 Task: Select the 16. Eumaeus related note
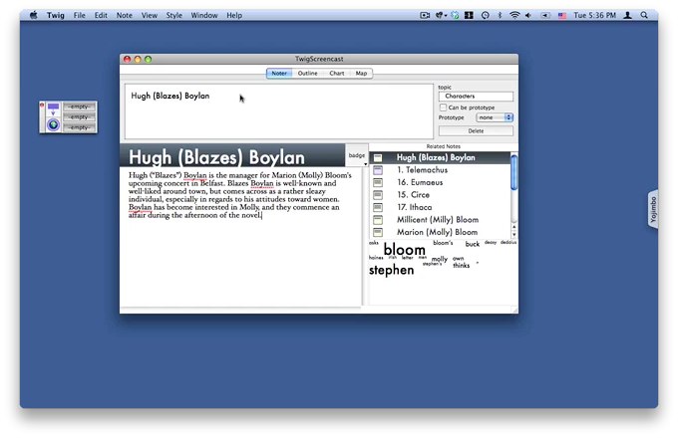pos(440,182)
